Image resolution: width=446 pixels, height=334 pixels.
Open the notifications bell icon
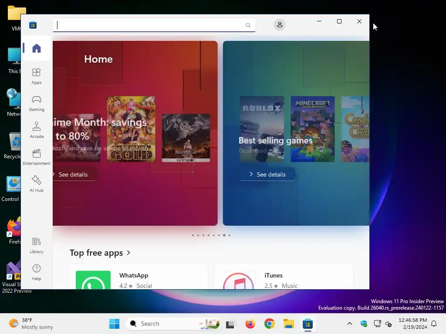click(434, 324)
